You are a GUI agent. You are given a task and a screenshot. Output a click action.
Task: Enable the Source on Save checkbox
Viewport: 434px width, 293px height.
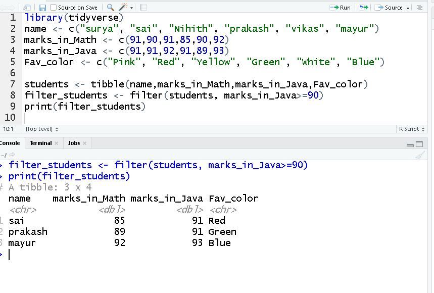tap(53, 8)
